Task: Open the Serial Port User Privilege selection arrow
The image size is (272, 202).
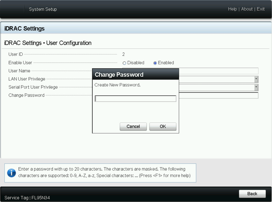Action: tap(256, 87)
